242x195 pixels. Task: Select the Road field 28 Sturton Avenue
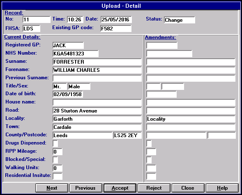click(97, 111)
